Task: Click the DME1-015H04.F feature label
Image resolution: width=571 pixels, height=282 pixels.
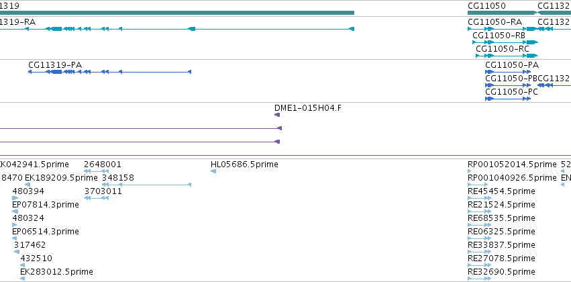Action: (308, 108)
